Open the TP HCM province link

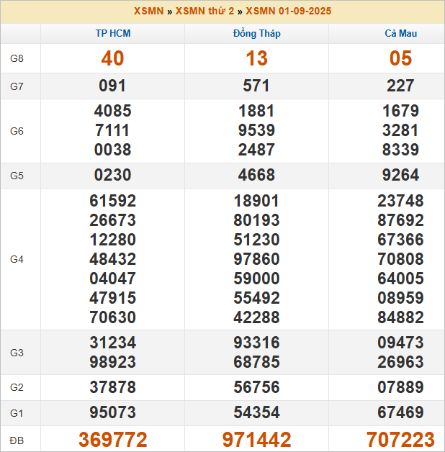[x=113, y=34]
